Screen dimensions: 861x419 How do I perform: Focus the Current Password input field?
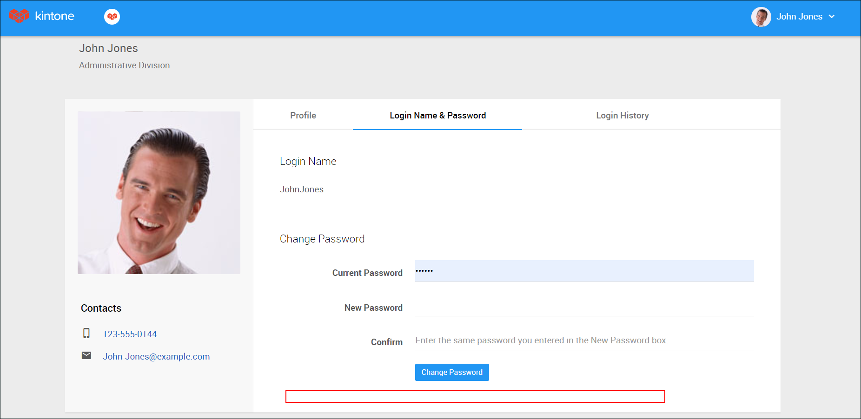584,271
